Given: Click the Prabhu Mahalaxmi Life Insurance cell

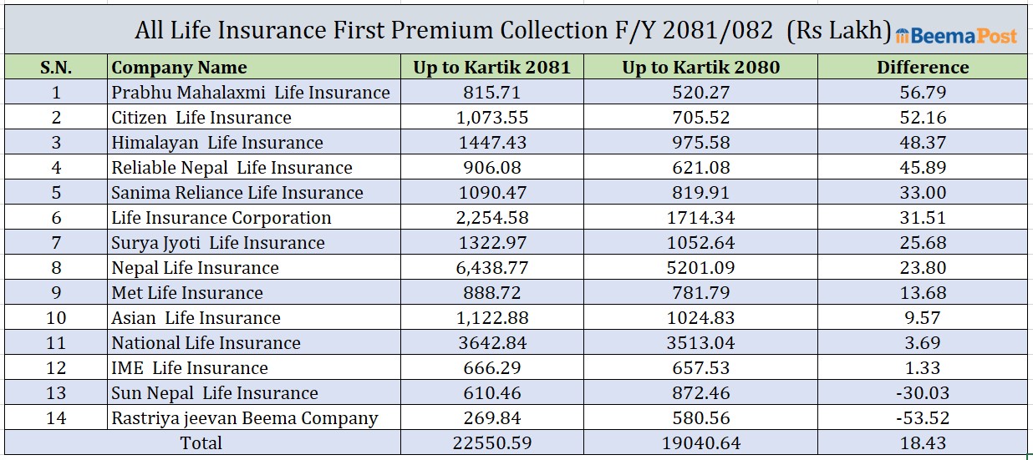Looking at the screenshot, I should click(x=251, y=93).
